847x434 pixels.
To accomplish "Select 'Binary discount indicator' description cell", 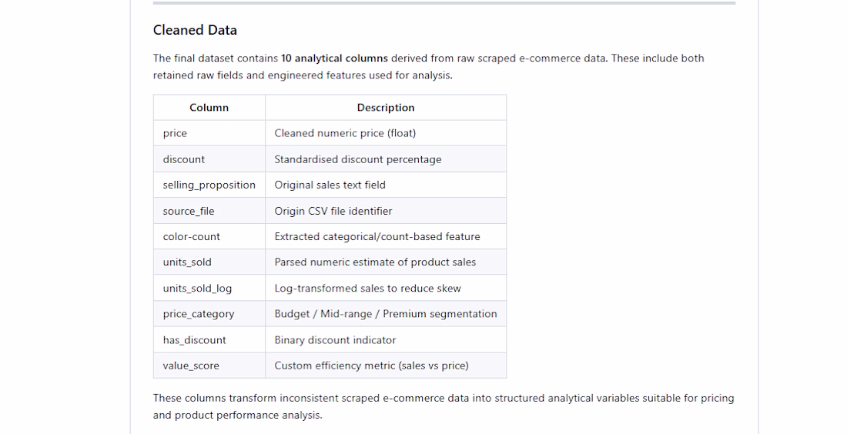I will point(386,339).
